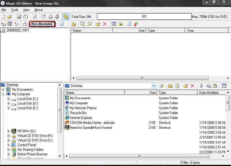Sort lower browser by Size column
Image resolution: width=231 pixels, height=166 pixels.
(141, 92)
